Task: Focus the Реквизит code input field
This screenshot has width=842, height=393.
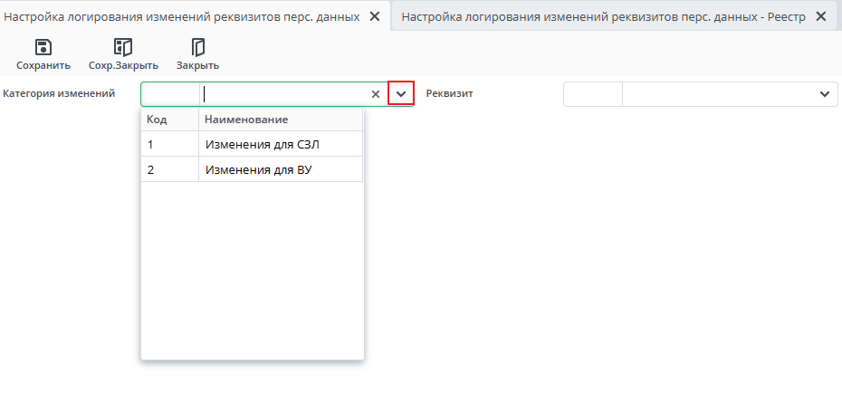Action: coord(593,94)
